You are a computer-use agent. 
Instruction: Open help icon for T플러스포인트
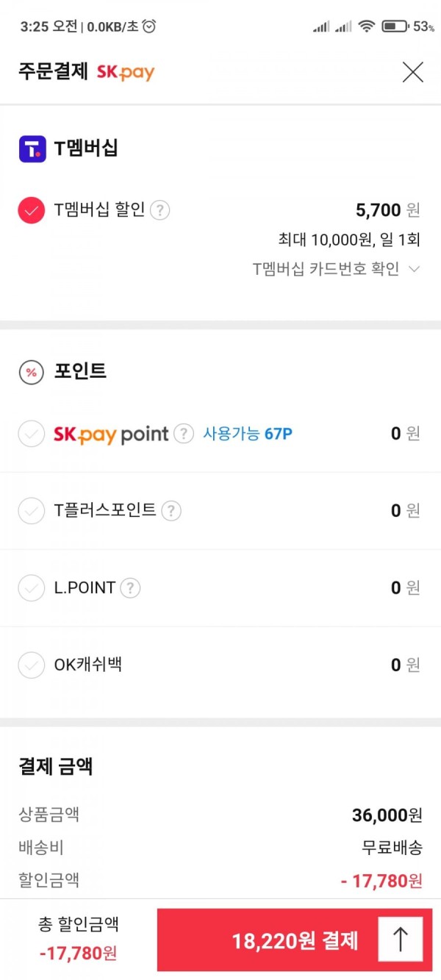(x=171, y=510)
